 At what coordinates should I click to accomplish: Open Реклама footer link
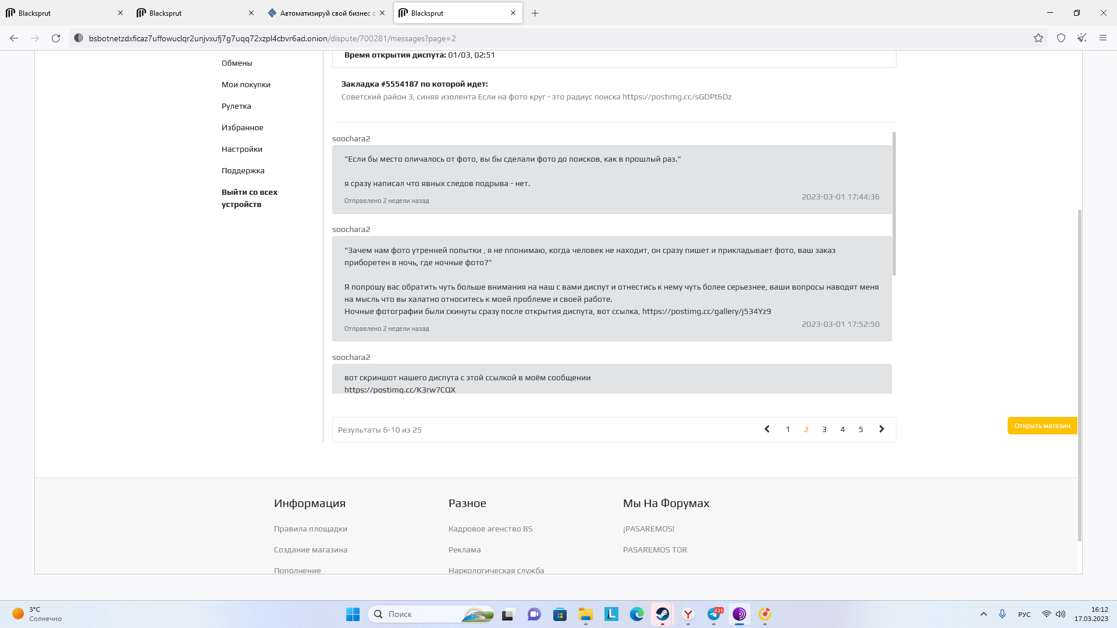tap(465, 549)
